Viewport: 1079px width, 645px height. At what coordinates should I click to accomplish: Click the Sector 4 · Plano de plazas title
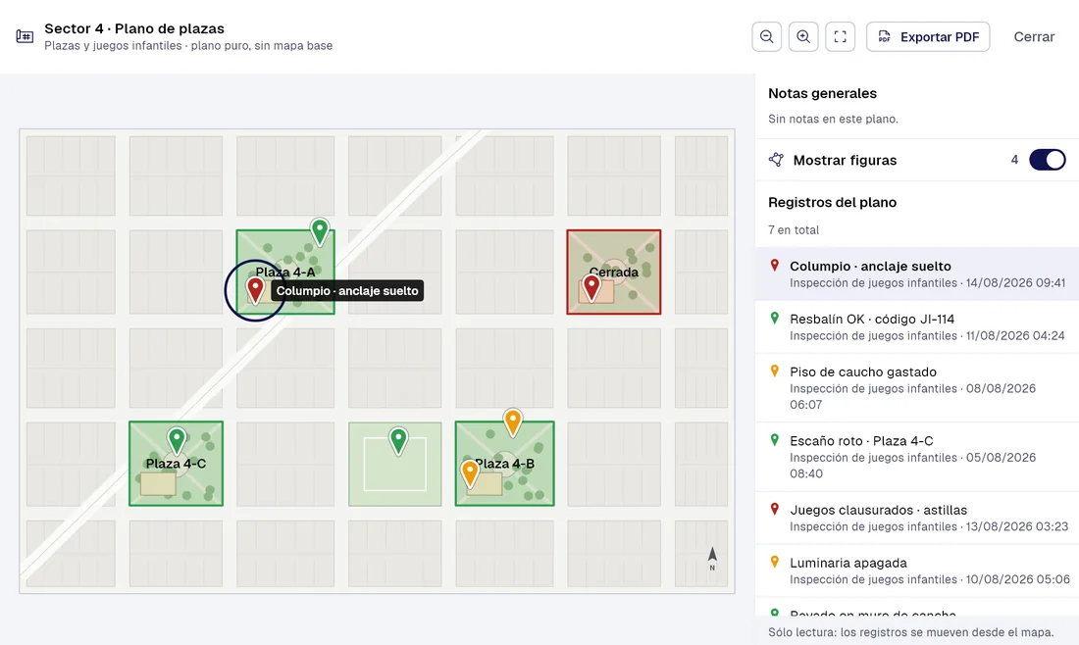(134, 28)
